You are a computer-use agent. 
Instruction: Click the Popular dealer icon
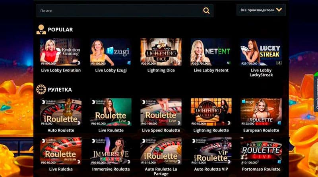coord(41,30)
